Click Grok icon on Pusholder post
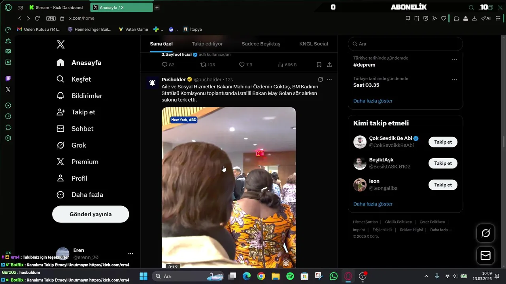Viewport: 506px width, 284px height. point(321,79)
